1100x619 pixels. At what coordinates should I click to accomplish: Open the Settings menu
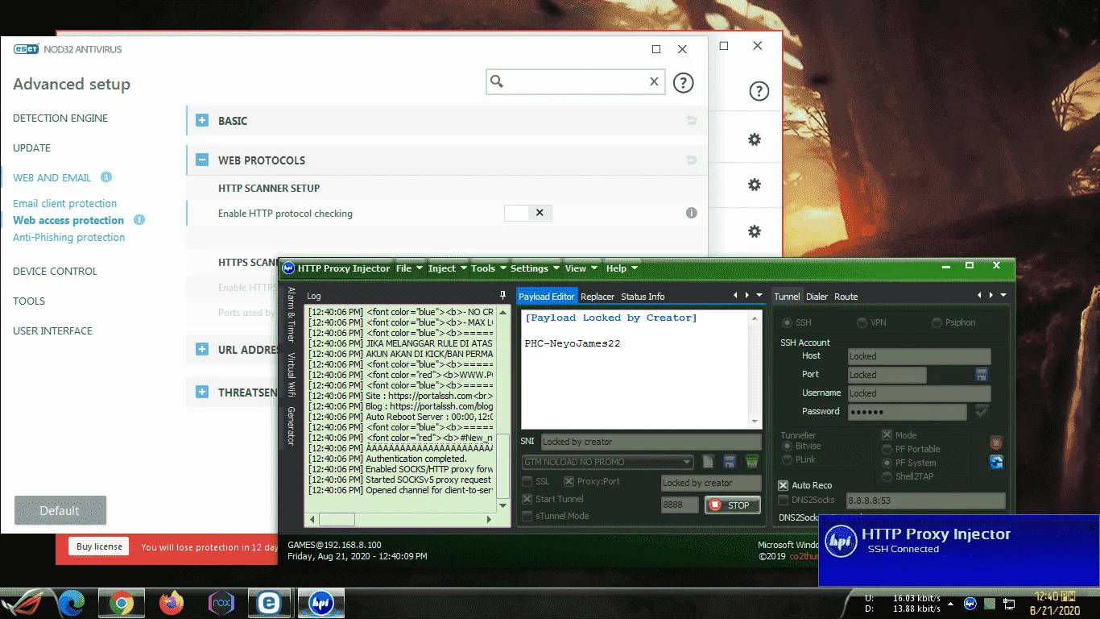coord(536,268)
